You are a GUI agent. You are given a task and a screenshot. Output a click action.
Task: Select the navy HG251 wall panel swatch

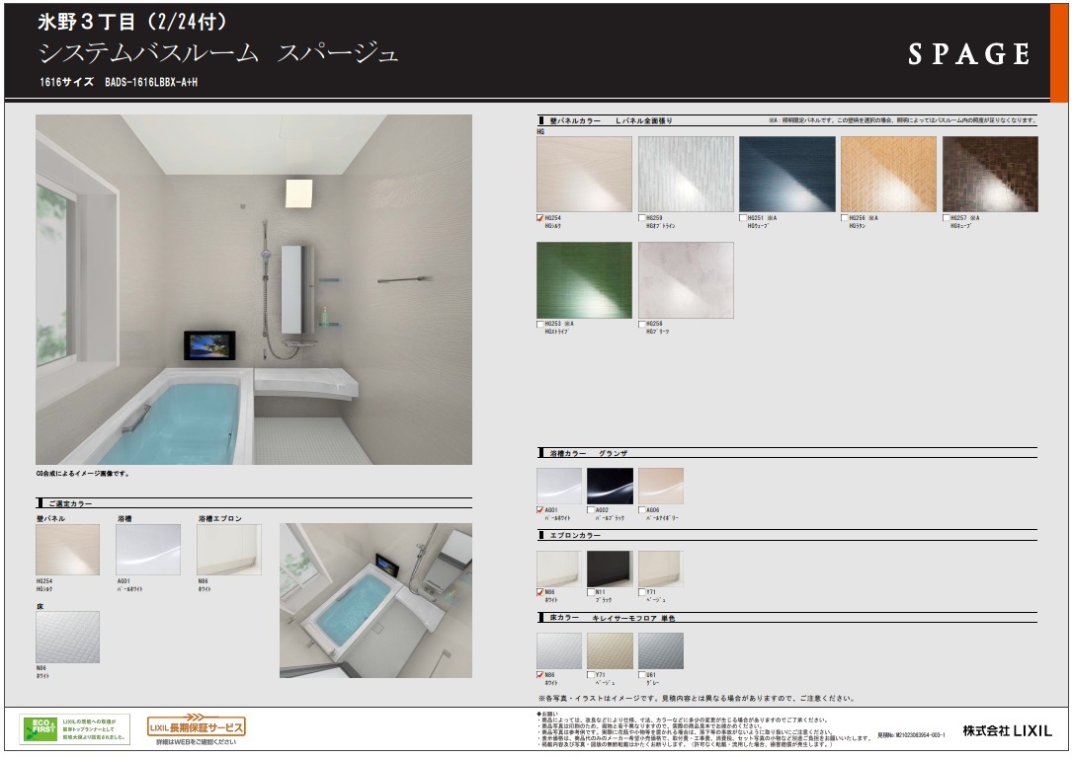pos(787,174)
